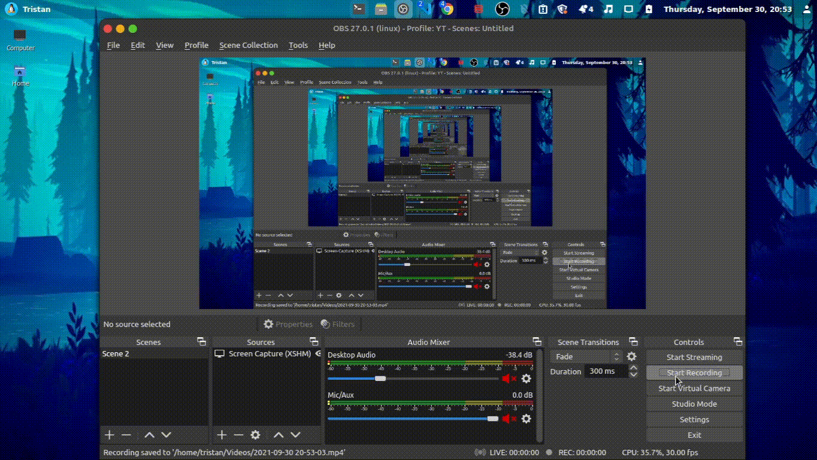Click the CPU 35.7%, 30.00 fps status
Viewport: 817px width, 460px height.
coord(660,452)
